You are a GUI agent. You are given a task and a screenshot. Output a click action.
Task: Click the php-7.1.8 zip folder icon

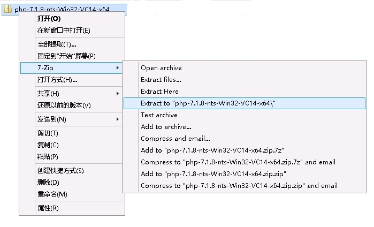[x=8, y=9]
